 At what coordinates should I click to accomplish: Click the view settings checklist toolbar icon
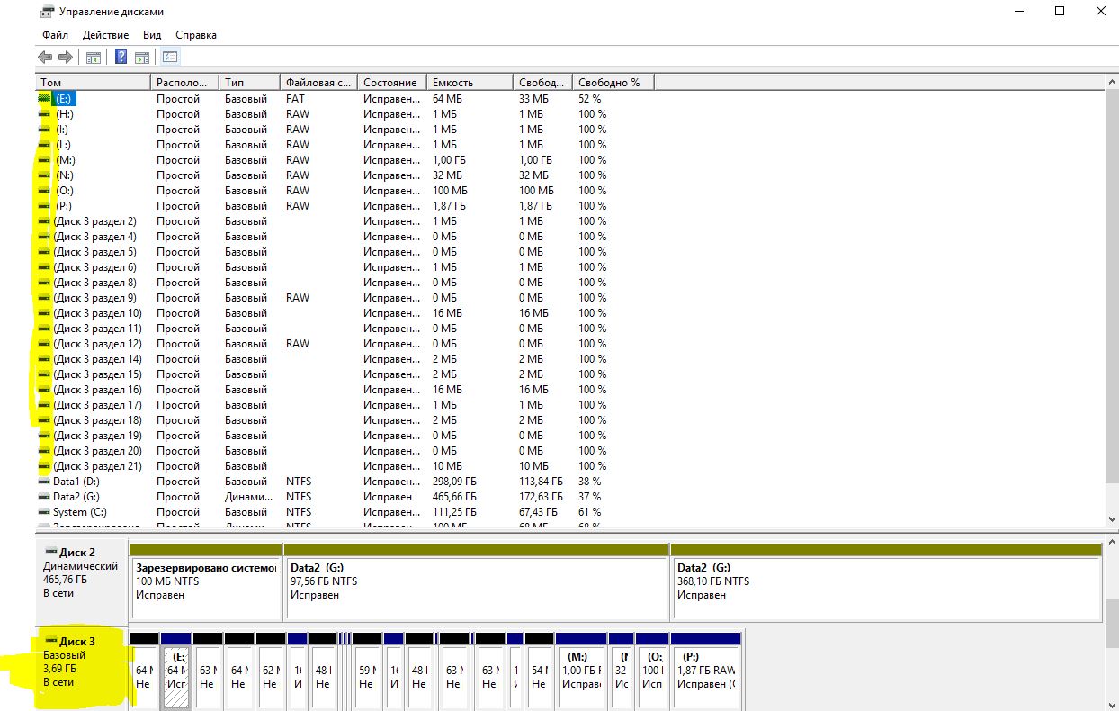[x=170, y=58]
